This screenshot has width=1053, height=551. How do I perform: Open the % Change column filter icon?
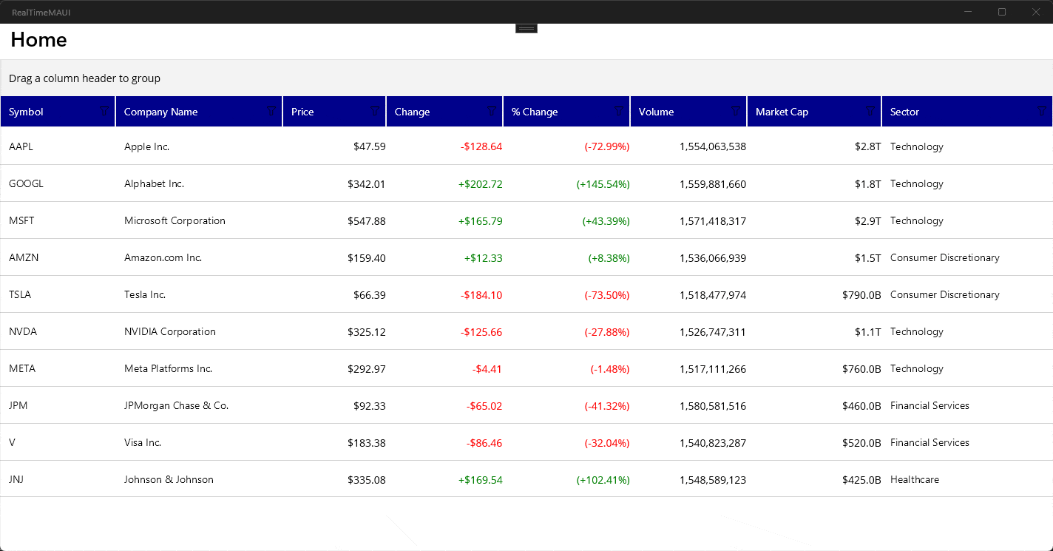(618, 111)
